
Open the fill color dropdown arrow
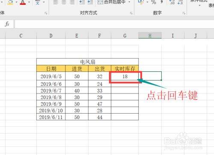coord(16,2)
